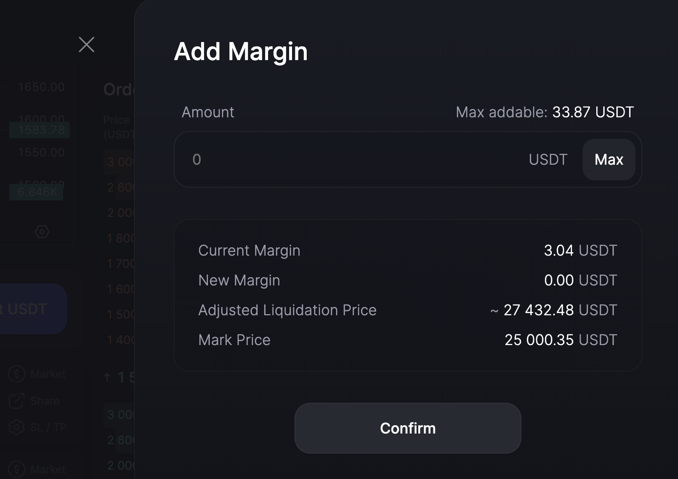Screen dimensions: 678x479
Task: Click the bottom Market dollar icon
Action: [x=17, y=470]
